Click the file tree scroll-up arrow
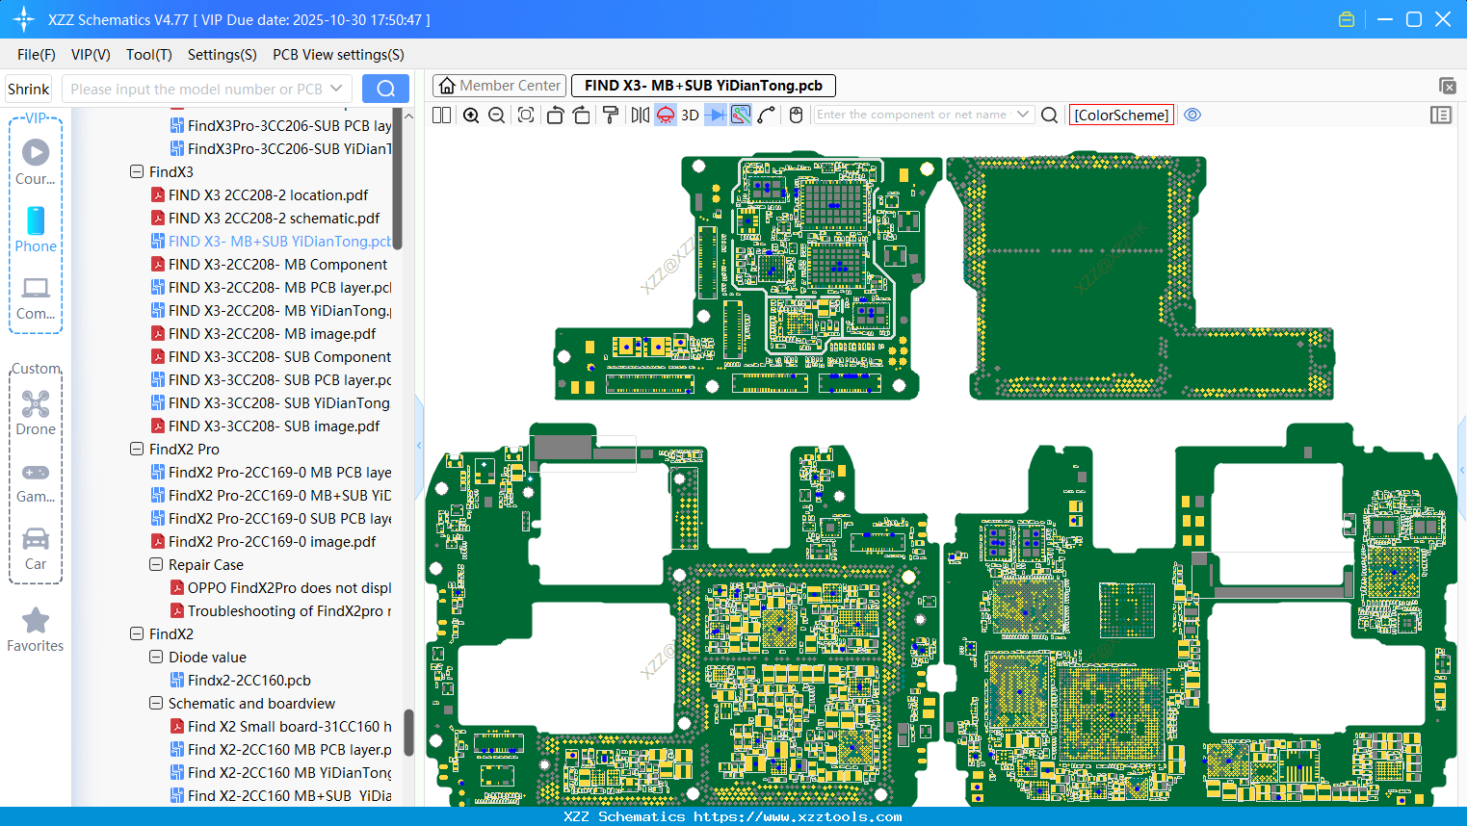 pyautogui.click(x=408, y=116)
